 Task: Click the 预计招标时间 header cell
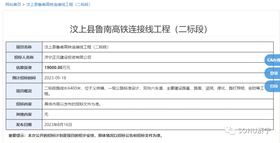click(24, 78)
